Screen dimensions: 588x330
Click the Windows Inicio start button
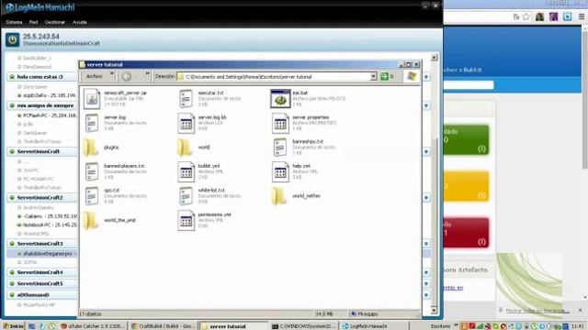[x=13, y=326]
